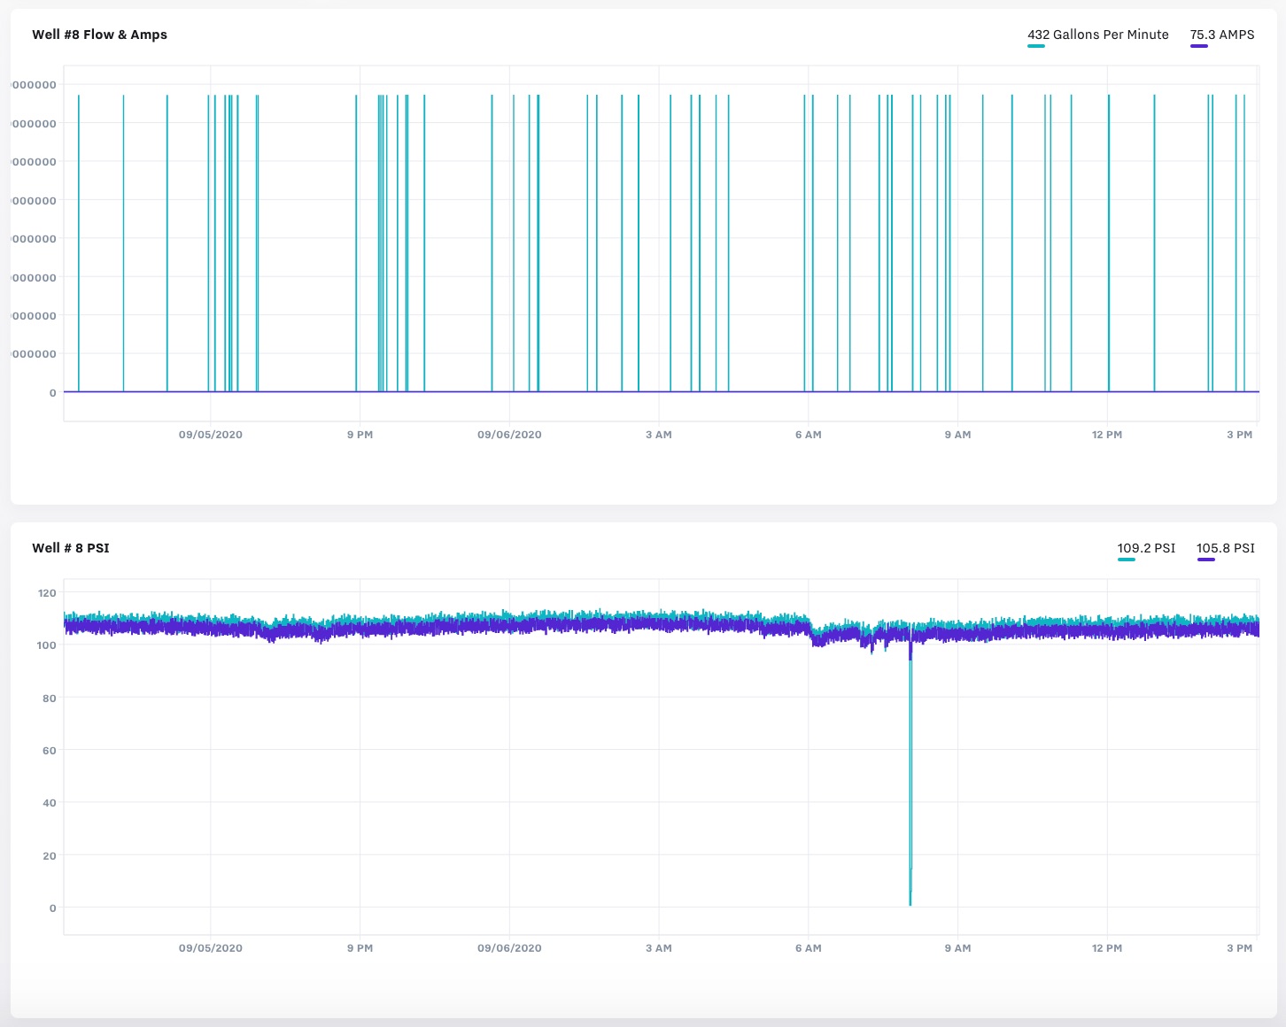
Task: Click the Well # 8 PSI title
Action: [71, 548]
